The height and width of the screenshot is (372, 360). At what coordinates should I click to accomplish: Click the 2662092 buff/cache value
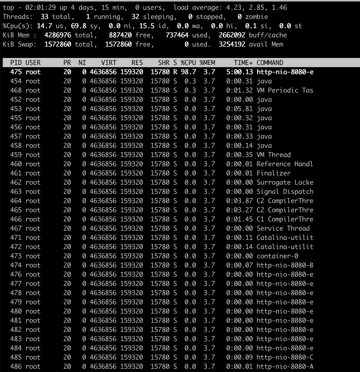232,35
